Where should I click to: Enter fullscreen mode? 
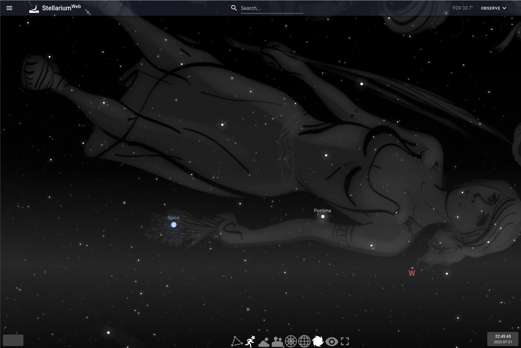point(345,341)
